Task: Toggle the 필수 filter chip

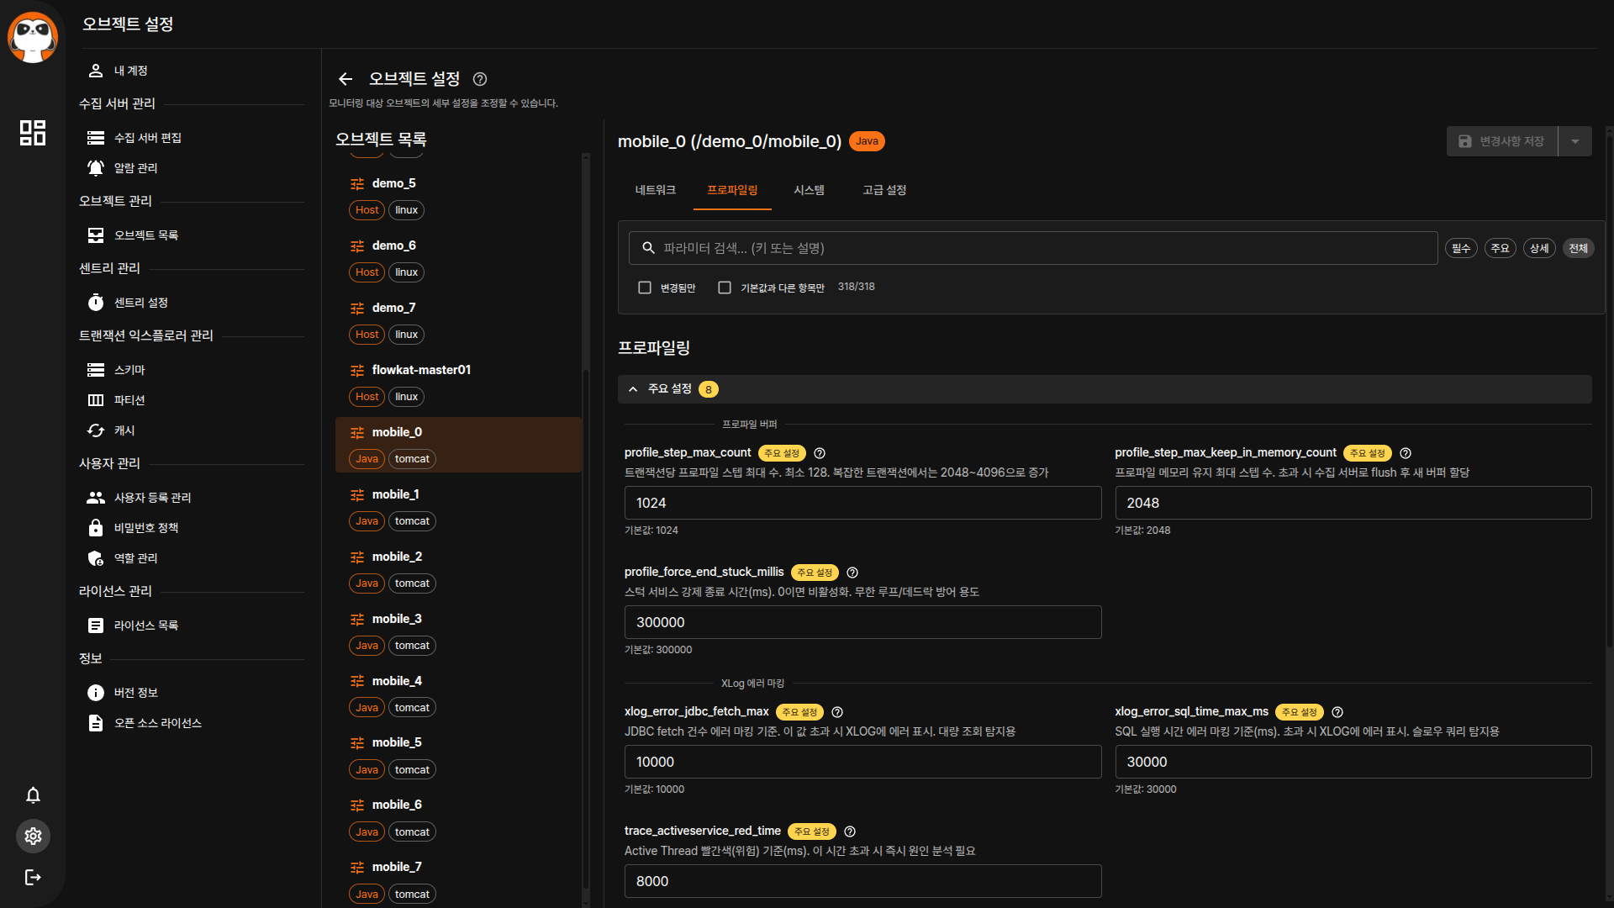Action: 1461,248
